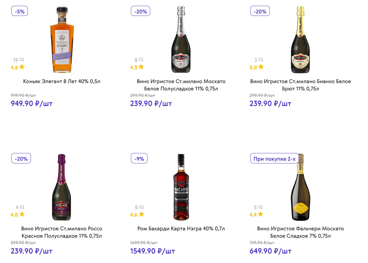Open 'Коньяк Элегант 8 Лет' product link
Screen dimensions: 368x263
tap(62, 81)
